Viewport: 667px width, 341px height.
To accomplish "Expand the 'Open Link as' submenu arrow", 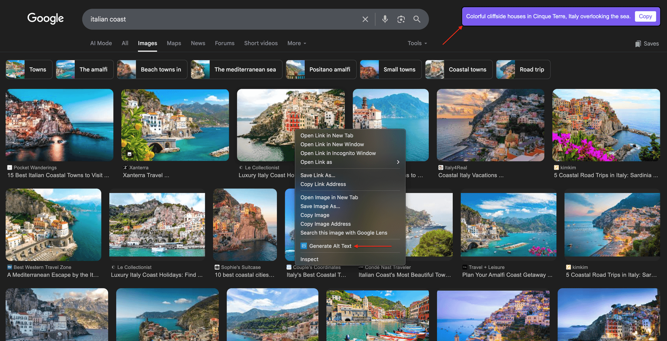I will (x=398, y=162).
